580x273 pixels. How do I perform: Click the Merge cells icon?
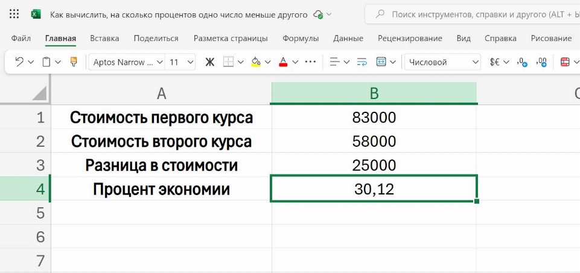click(381, 62)
